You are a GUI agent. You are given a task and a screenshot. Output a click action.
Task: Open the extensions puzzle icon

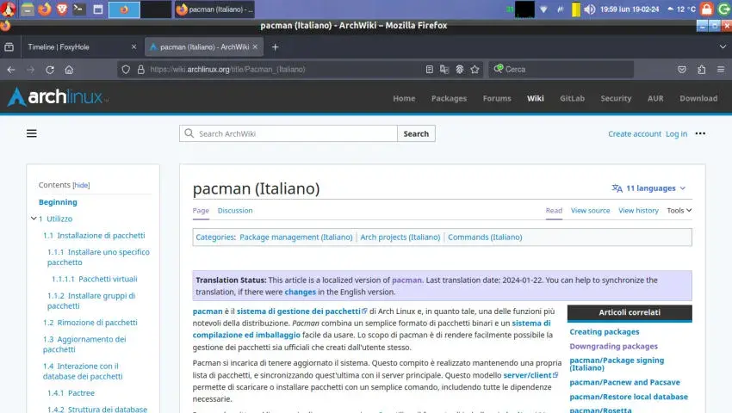[702, 70]
